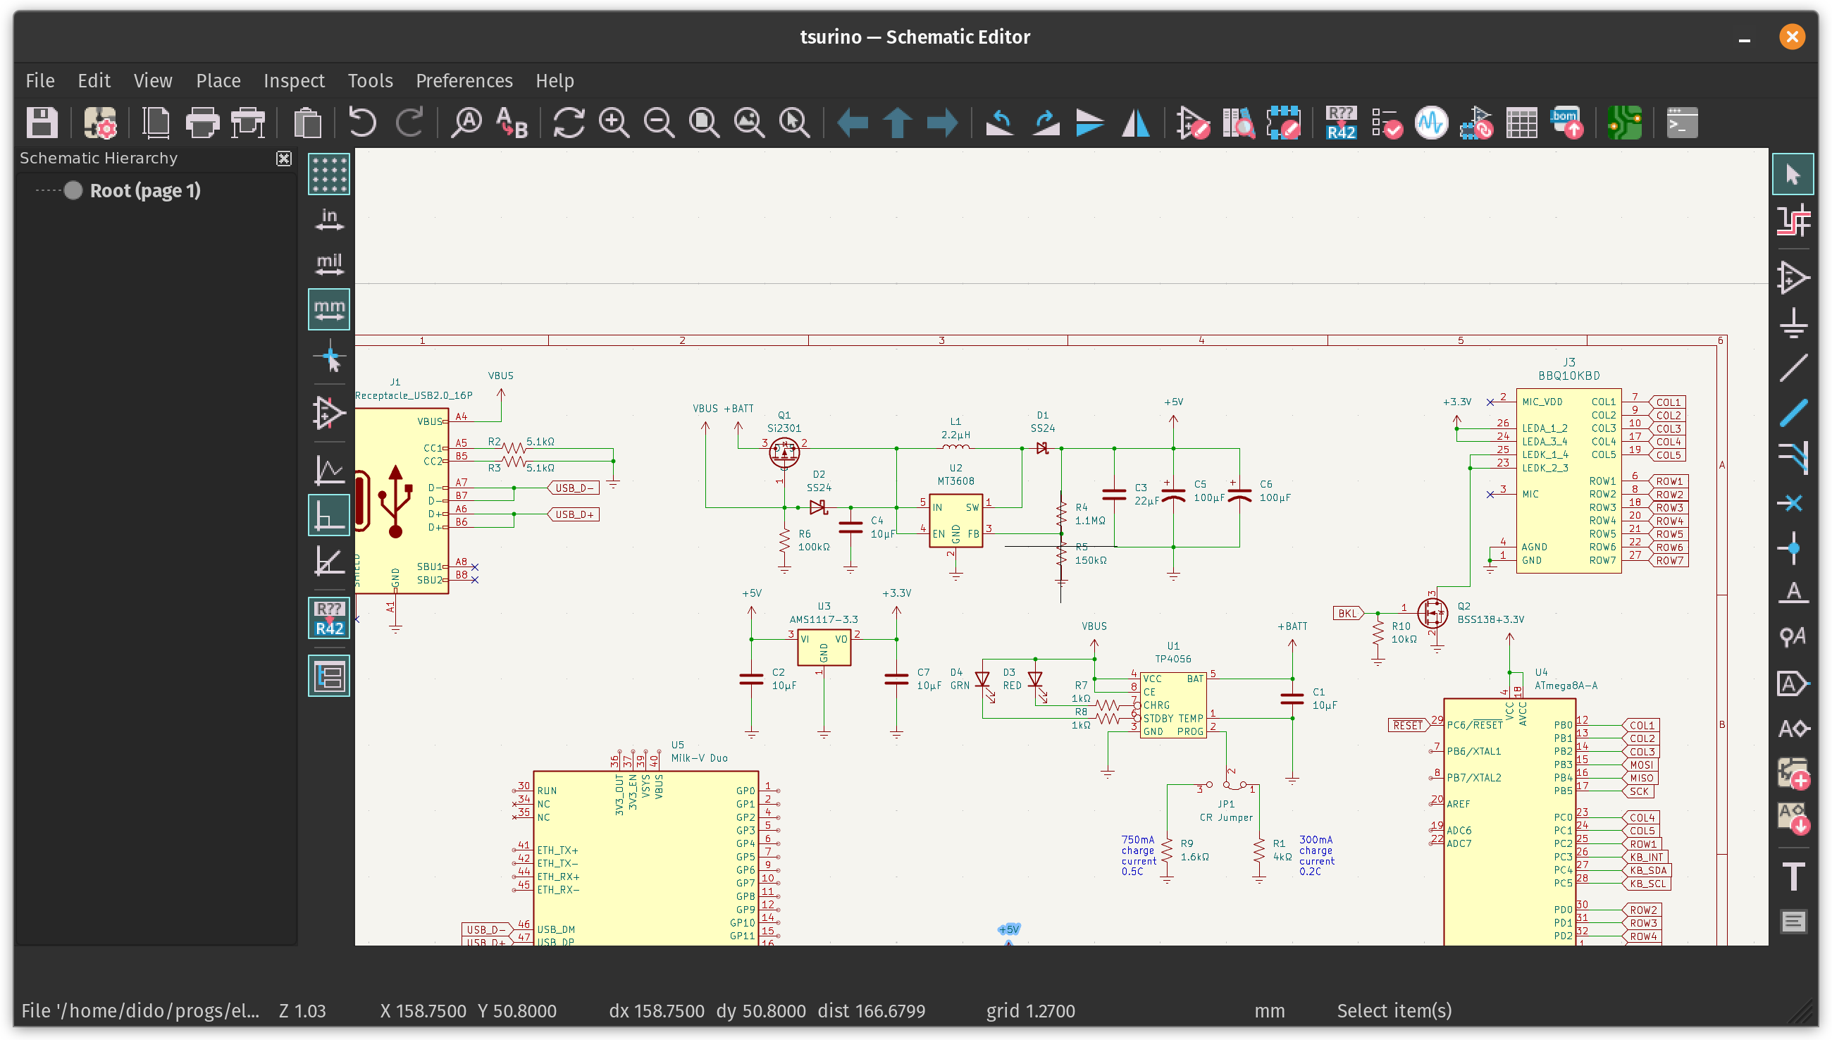Select Root (page 1) in hierarchy
This screenshot has width=1832, height=1040.
(144, 191)
